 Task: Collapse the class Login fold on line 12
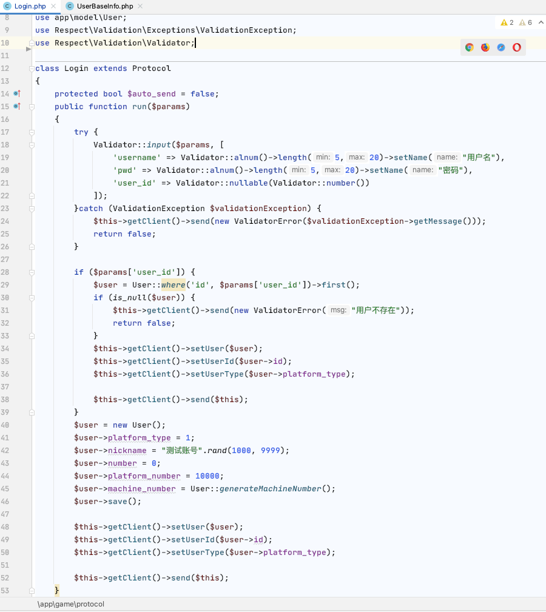32,69
